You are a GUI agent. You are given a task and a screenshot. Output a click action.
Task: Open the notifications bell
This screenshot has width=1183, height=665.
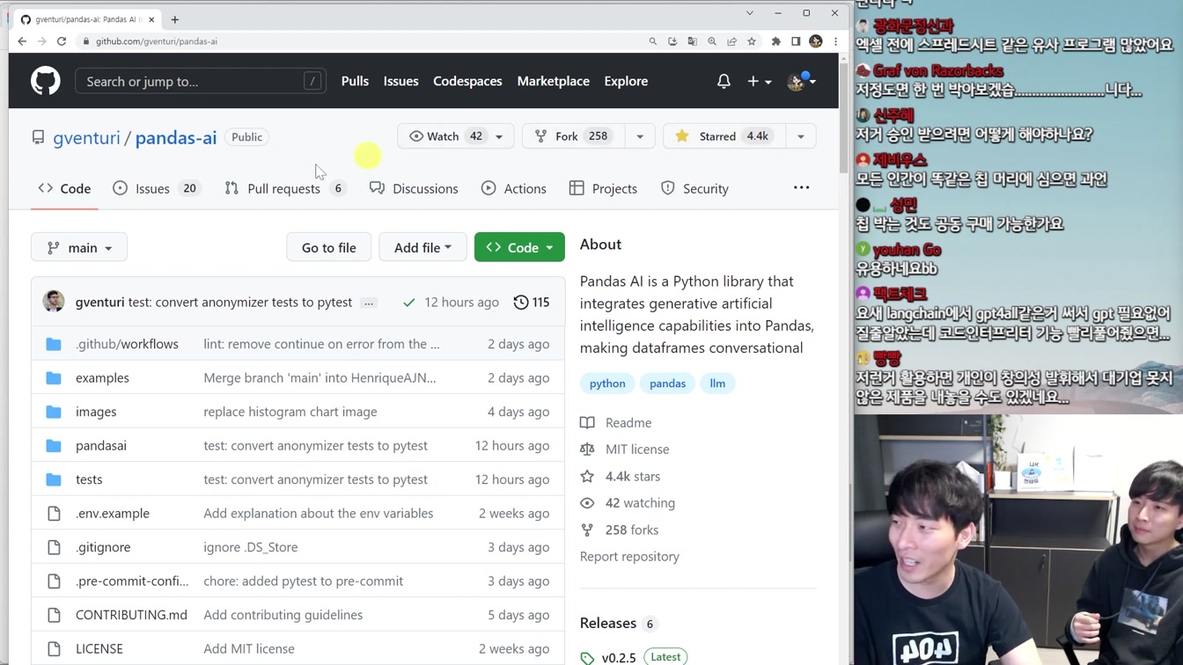pyautogui.click(x=724, y=81)
